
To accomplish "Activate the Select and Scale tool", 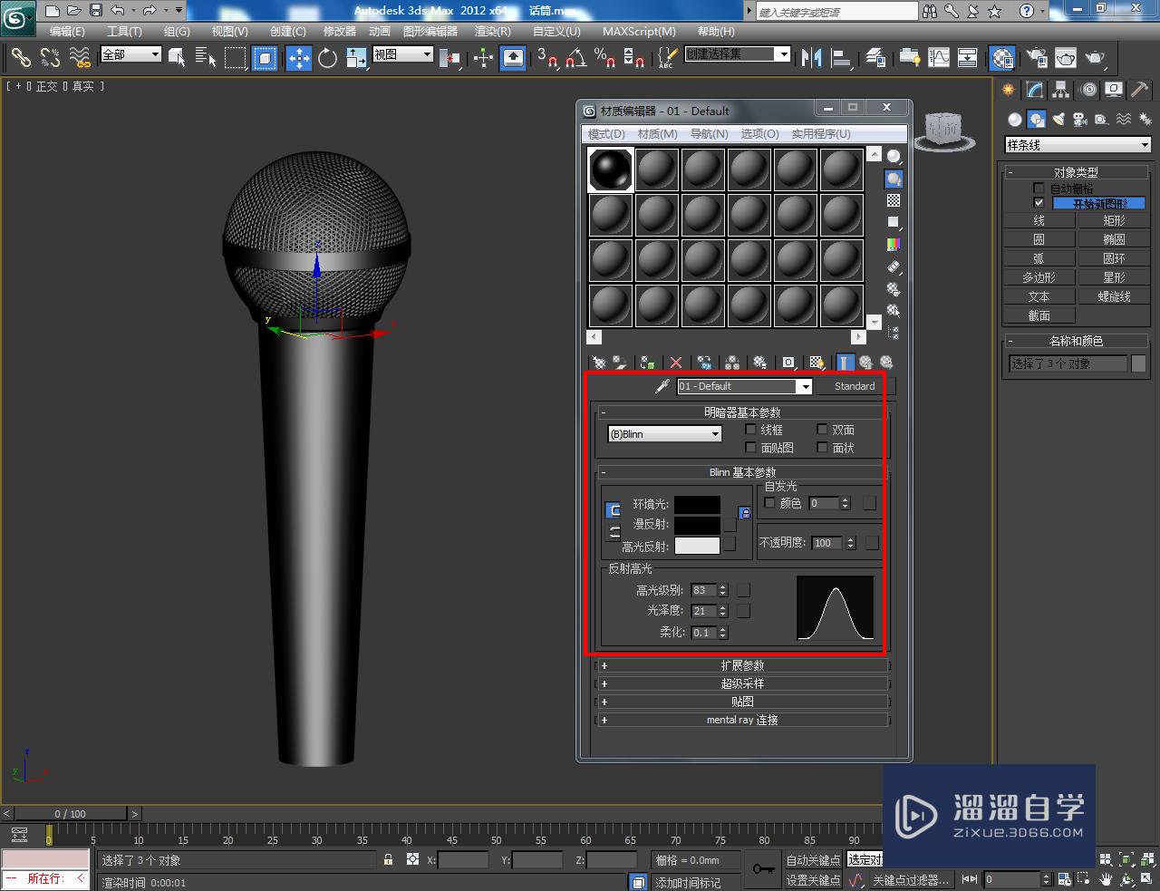I will click(356, 58).
